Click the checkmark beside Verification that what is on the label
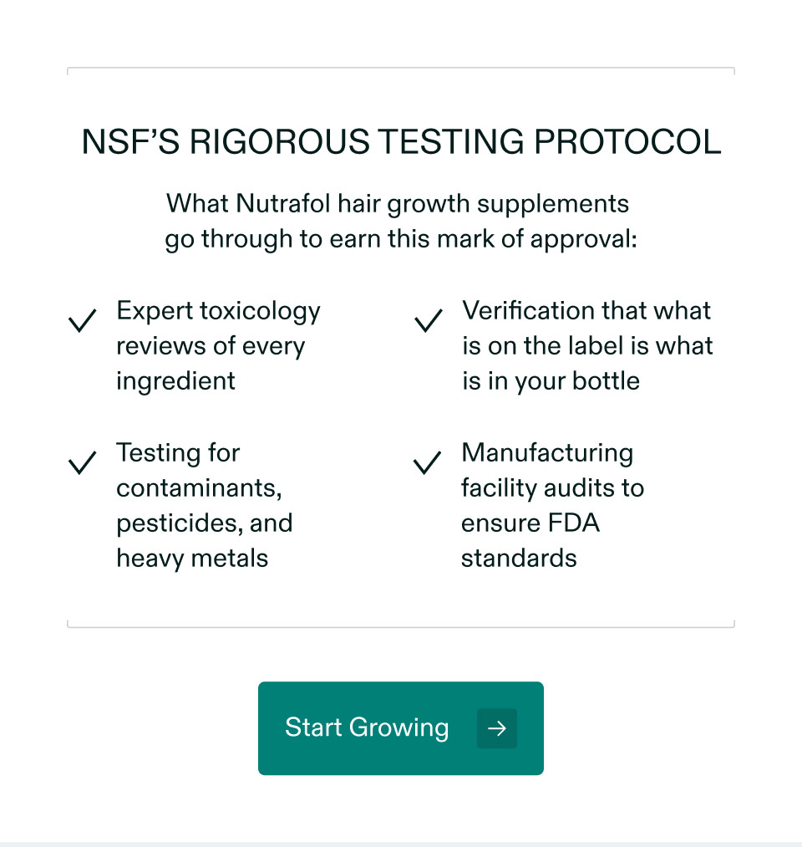The height and width of the screenshot is (847, 802). point(428,319)
